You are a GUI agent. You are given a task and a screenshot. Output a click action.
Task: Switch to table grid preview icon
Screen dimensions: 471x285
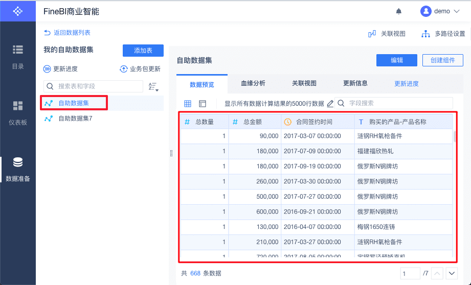click(188, 104)
